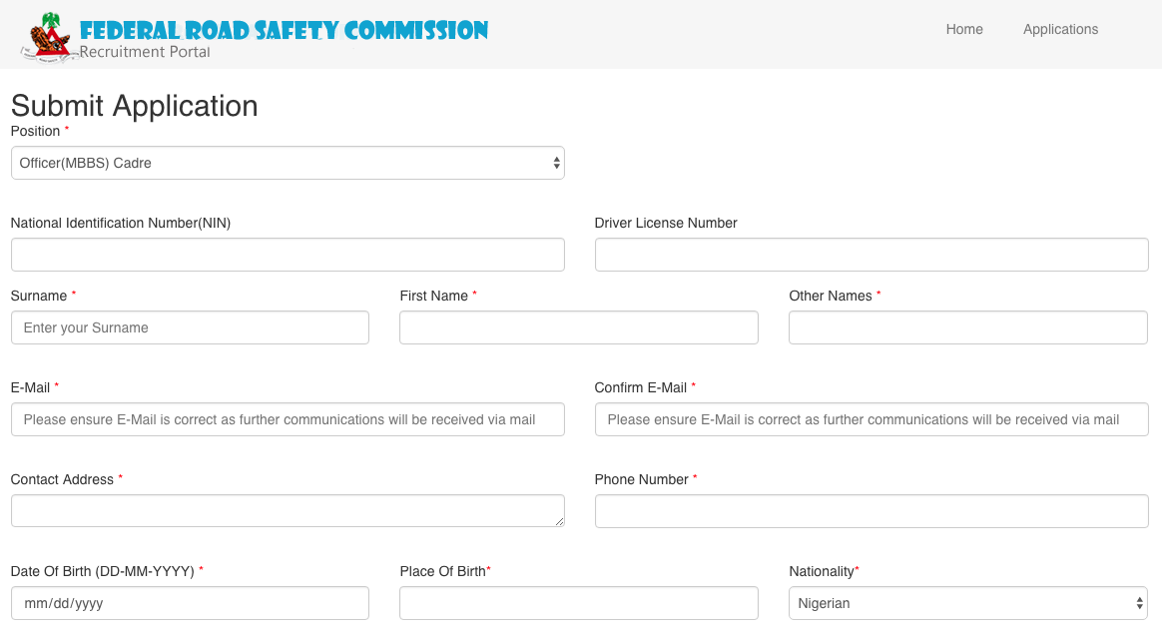The image size is (1162, 637).
Task: Grab the Contact Address resize handle
Action: pyautogui.click(x=559, y=521)
